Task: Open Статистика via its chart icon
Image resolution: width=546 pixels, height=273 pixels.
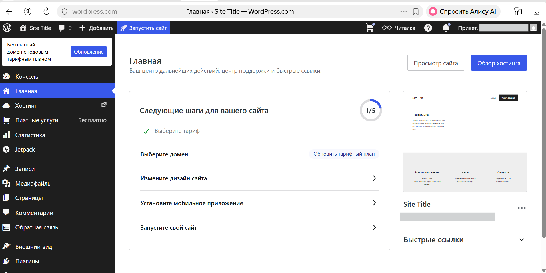Action: 6,135
